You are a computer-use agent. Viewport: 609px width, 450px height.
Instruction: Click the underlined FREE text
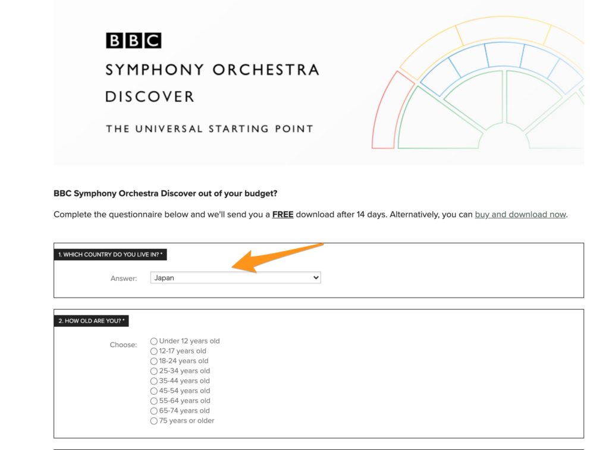pyautogui.click(x=282, y=214)
